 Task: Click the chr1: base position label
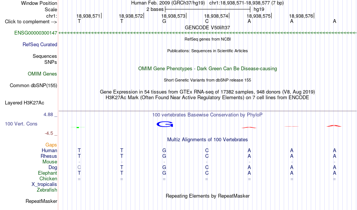coord(51,16)
